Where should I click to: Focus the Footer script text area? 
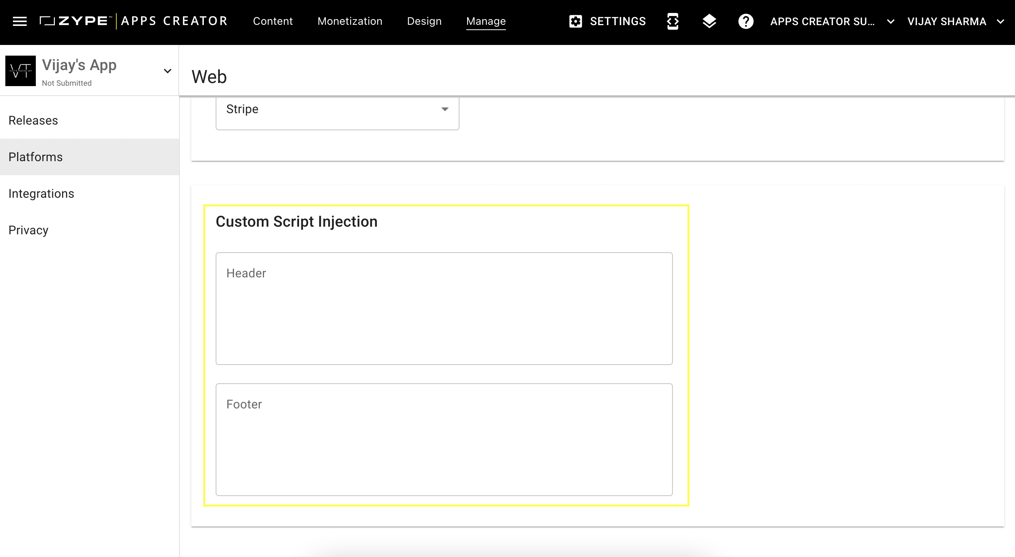coord(444,440)
